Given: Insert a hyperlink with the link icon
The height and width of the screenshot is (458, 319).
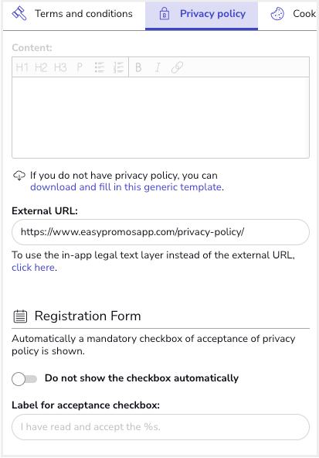Looking at the screenshot, I should [x=177, y=67].
